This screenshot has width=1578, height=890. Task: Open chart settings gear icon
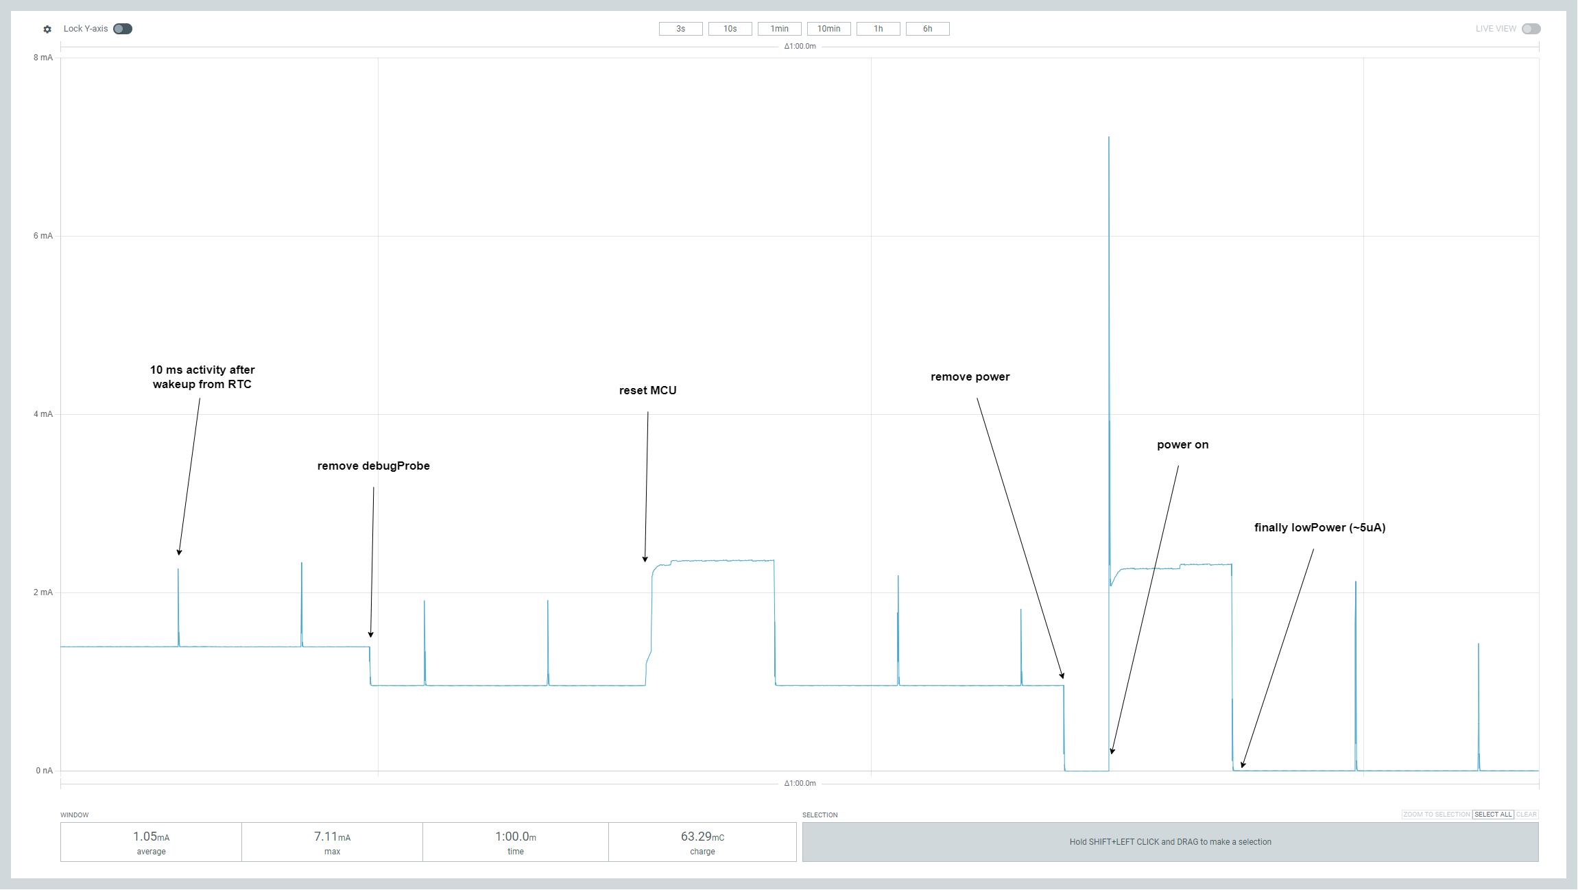click(47, 29)
